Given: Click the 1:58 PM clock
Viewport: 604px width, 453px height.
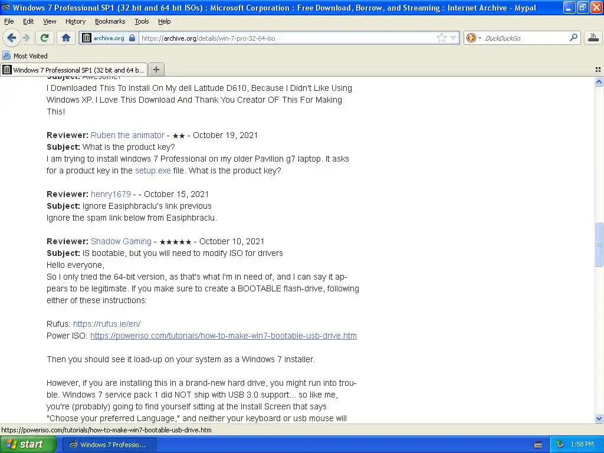Looking at the screenshot, I should [582, 445].
